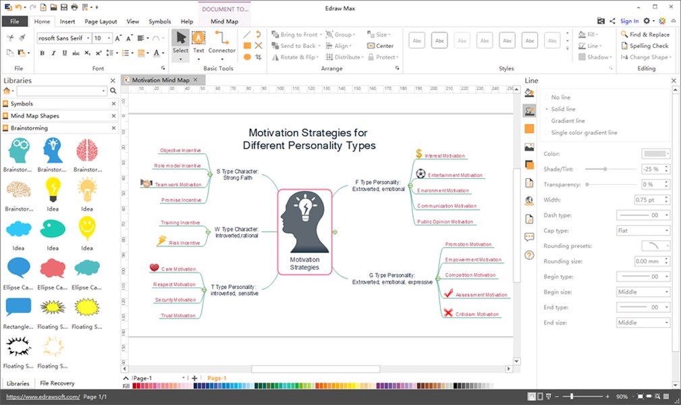Viewport: 681px width, 405px height.
Task: Activate the Connector tool
Action: tap(222, 45)
